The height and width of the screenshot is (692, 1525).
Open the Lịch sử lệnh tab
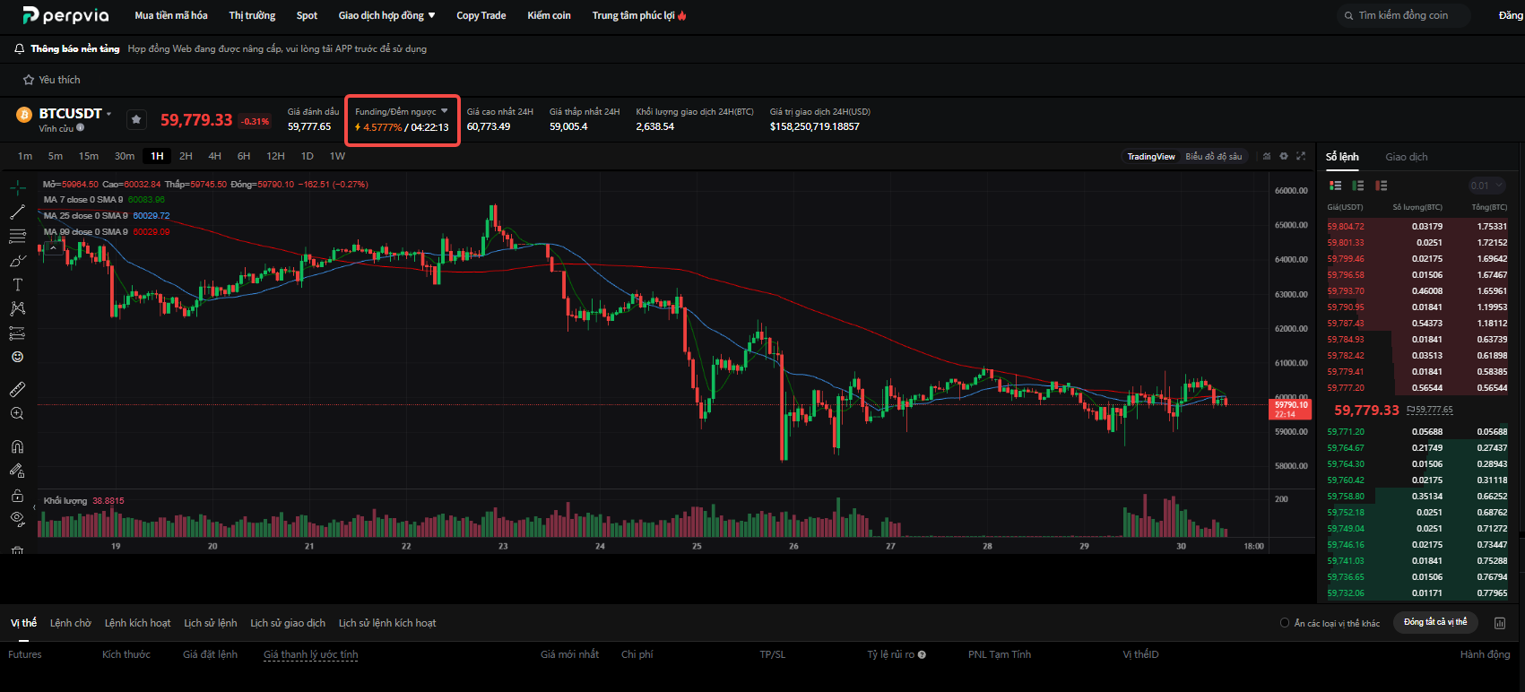click(x=211, y=623)
